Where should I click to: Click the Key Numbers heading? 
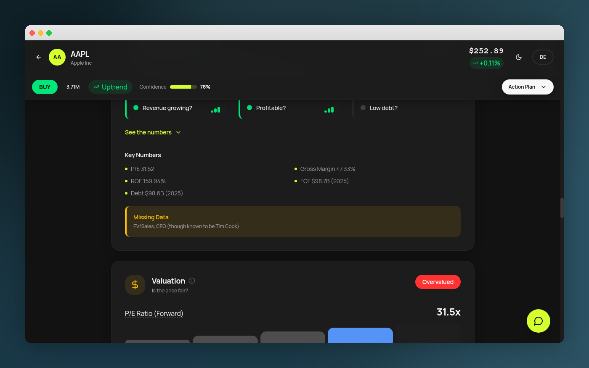coord(143,155)
